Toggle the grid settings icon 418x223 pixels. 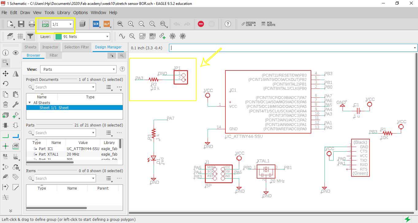point(21,36)
